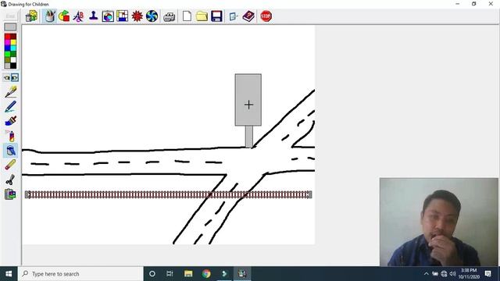Open the help book icon

click(248, 16)
